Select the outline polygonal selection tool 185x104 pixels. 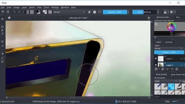pos(2,58)
